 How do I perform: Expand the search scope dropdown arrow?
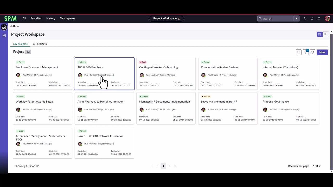click(x=297, y=18)
